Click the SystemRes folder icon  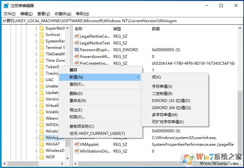point(42,41)
